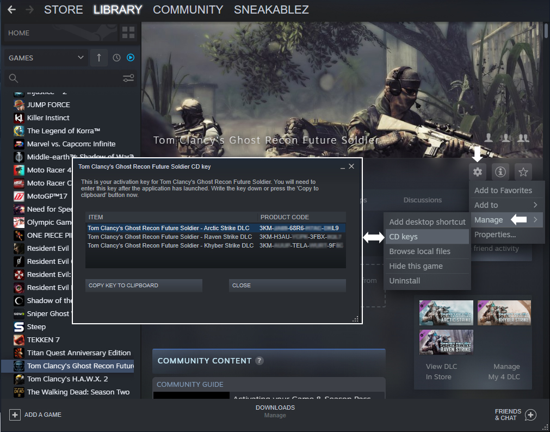
Task: Open the LIBRARY tab
Action: pyautogui.click(x=118, y=9)
